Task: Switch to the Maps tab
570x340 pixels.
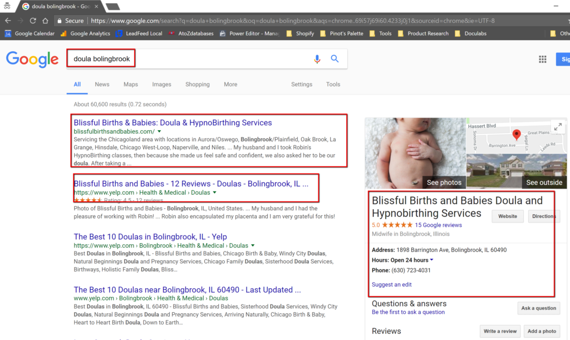Action: pos(130,84)
